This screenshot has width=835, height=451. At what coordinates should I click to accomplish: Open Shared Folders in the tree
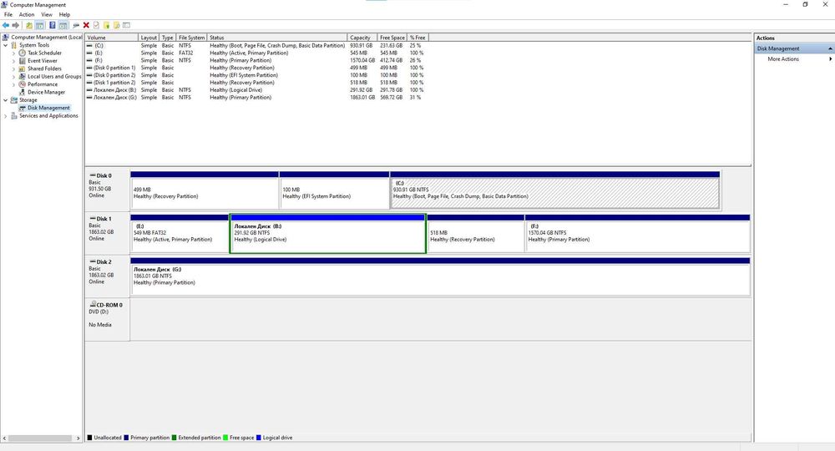(x=44, y=68)
